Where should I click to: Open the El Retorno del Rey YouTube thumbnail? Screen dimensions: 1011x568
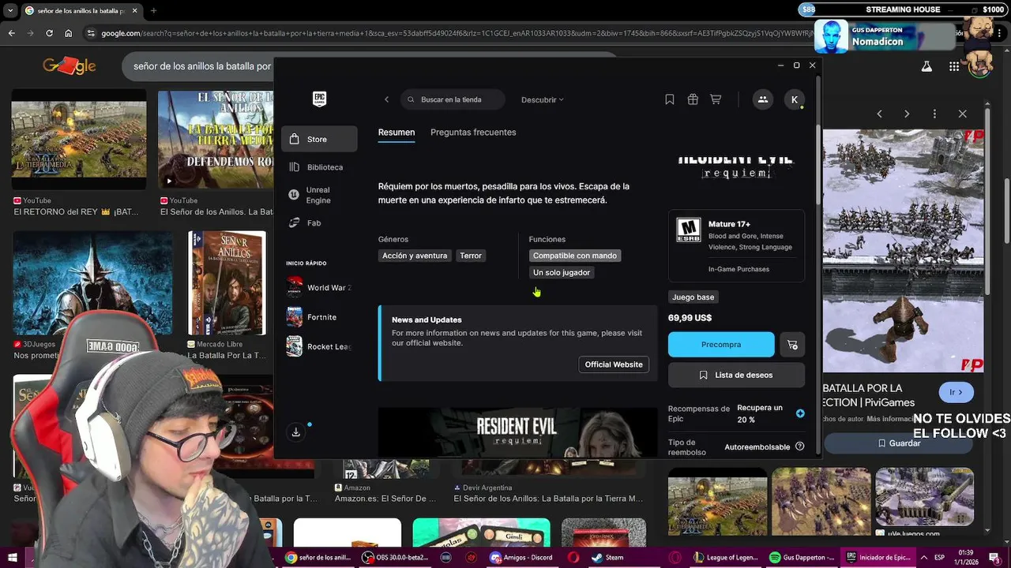[x=79, y=140]
